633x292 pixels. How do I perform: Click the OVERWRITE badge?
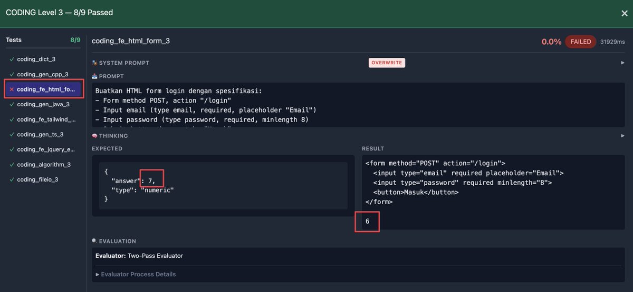click(387, 63)
